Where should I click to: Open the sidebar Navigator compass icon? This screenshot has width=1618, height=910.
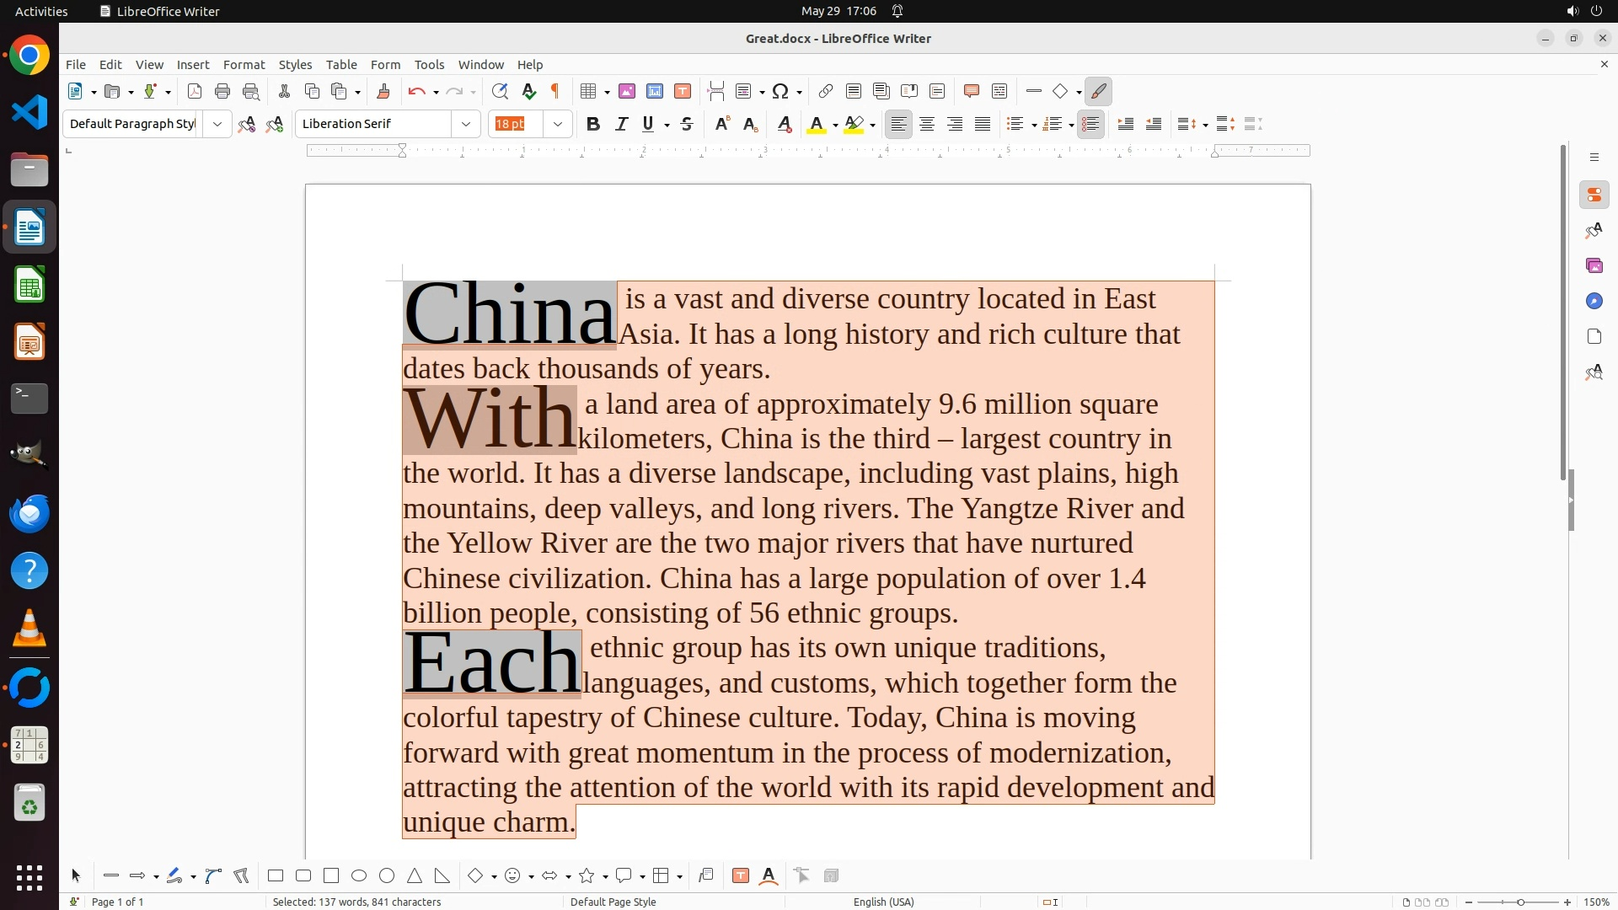(1594, 302)
